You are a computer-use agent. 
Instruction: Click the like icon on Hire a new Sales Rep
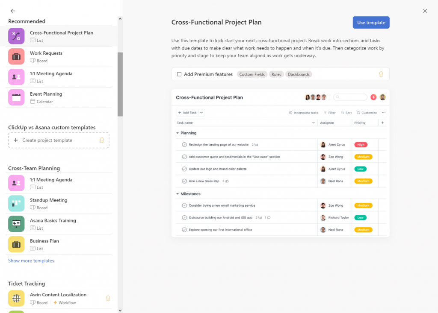click(x=227, y=181)
